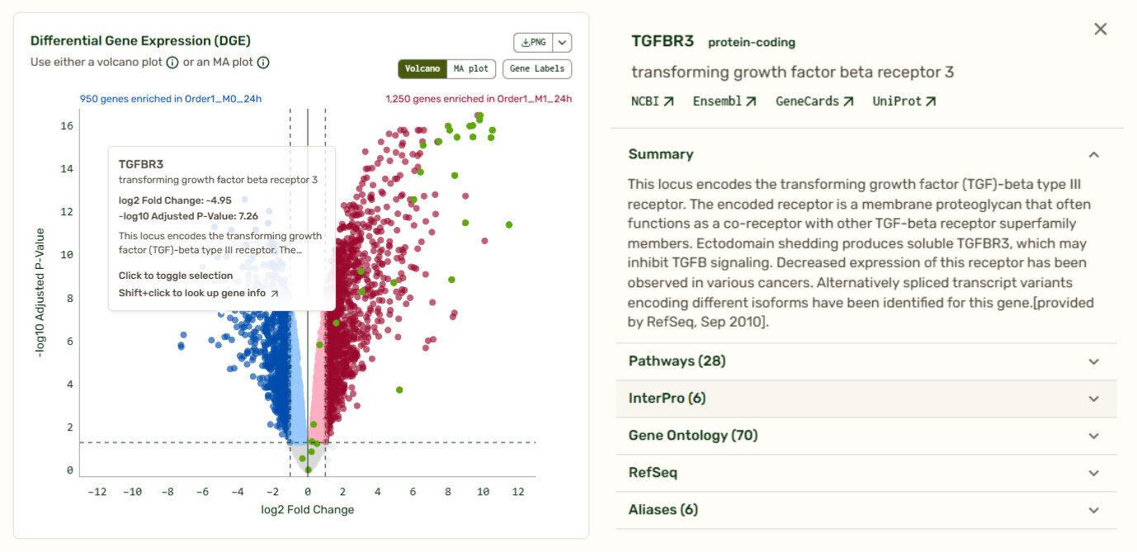Click the rightmost green point near -log10 11
The height and width of the screenshot is (552, 1137).
pyautogui.click(x=509, y=224)
